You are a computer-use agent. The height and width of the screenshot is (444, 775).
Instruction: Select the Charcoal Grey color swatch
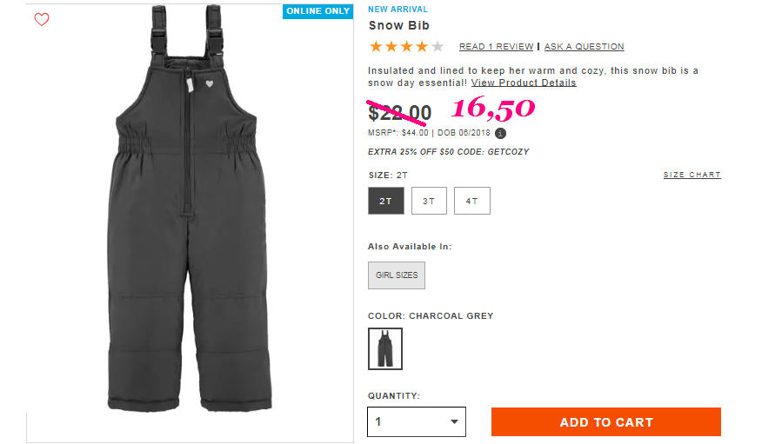point(385,348)
